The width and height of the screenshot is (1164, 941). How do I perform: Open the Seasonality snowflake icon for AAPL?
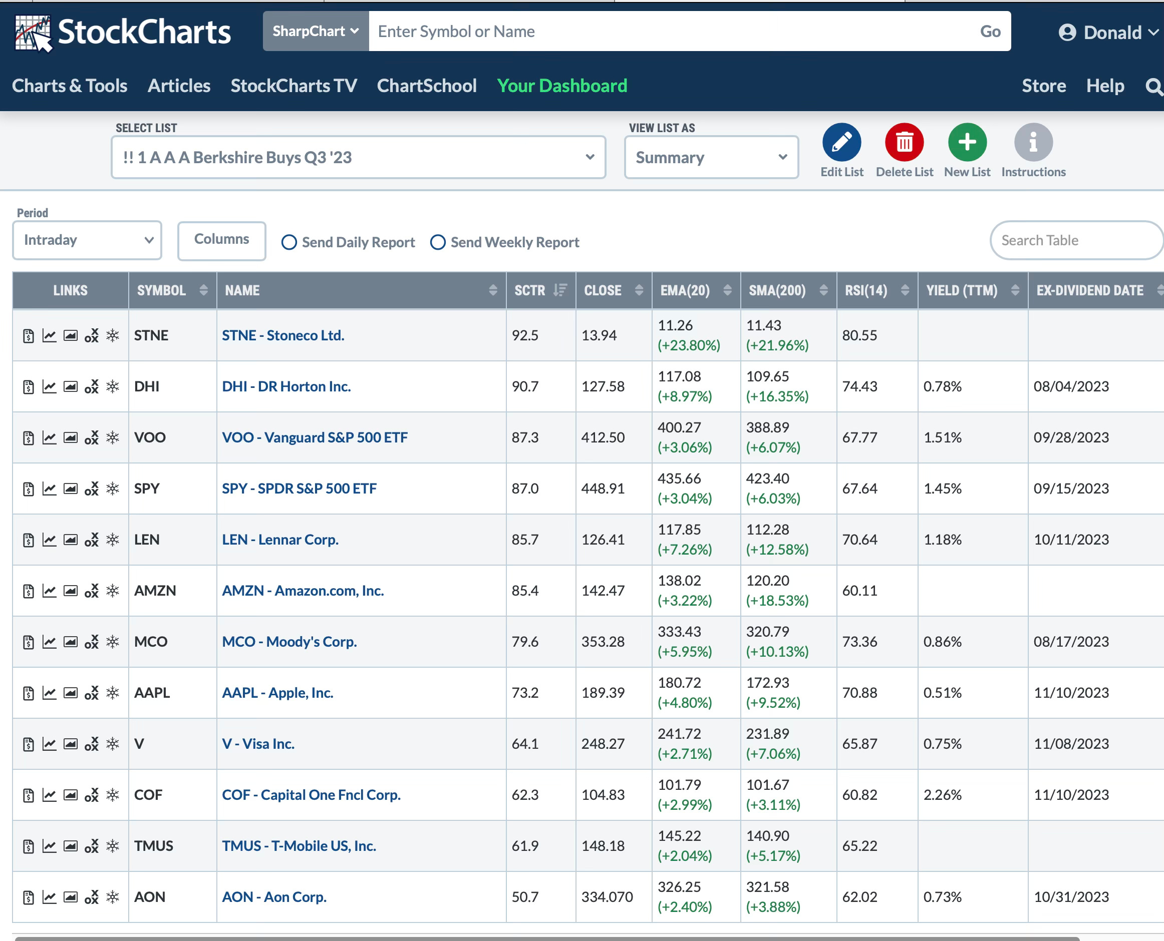coord(113,693)
